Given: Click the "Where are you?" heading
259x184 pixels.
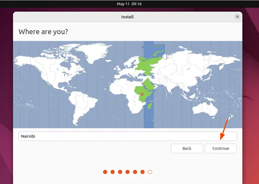Looking at the screenshot, I should 43,32.
